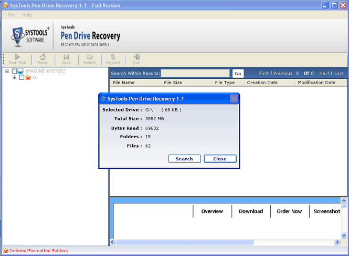This screenshot has height=256, width=349.
Task: Click the dialog title bar app icon
Action: coord(103,98)
